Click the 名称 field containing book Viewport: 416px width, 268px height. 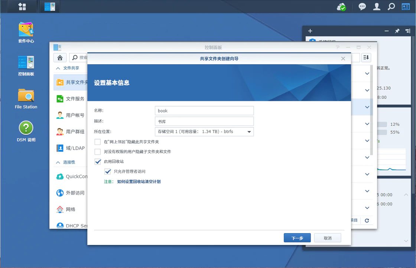coord(204,111)
